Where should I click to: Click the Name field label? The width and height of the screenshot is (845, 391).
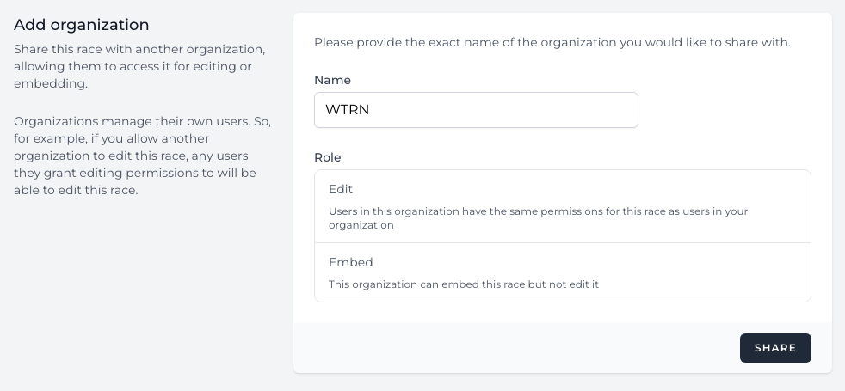(x=332, y=80)
